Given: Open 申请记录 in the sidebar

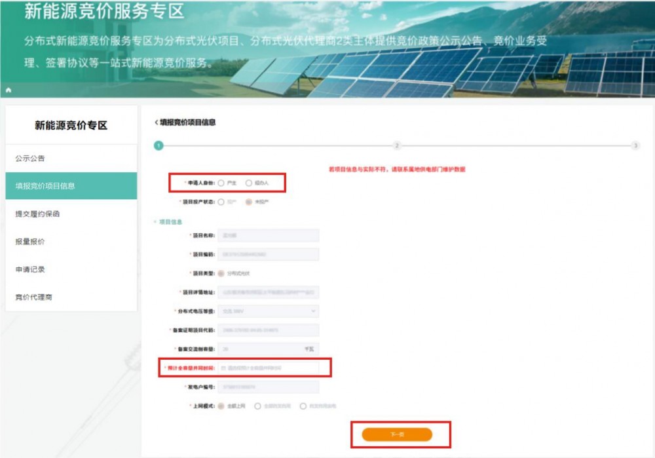Looking at the screenshot, I should [x=71, y=269].
